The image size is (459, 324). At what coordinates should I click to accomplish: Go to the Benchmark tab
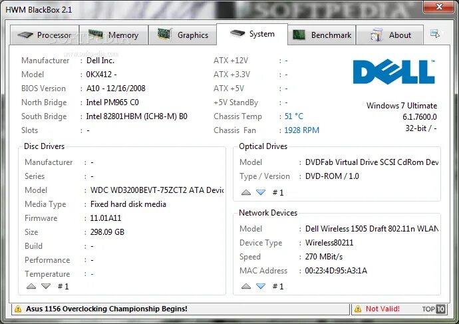click(x=322, y=35)
